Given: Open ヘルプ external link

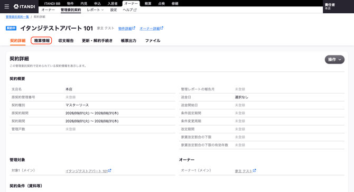Looking at the screenshot, I should click(129, 10).
